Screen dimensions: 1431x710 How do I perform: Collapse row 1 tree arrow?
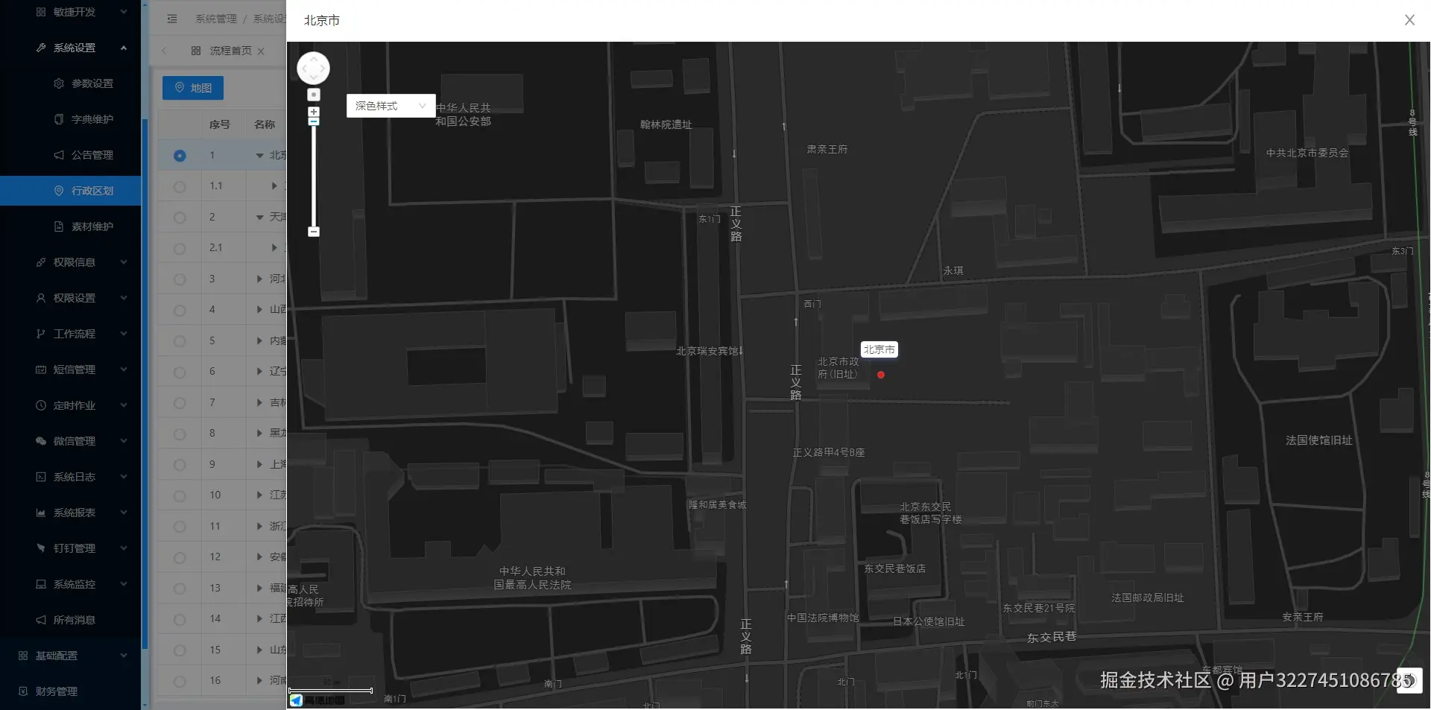point(259,156)
